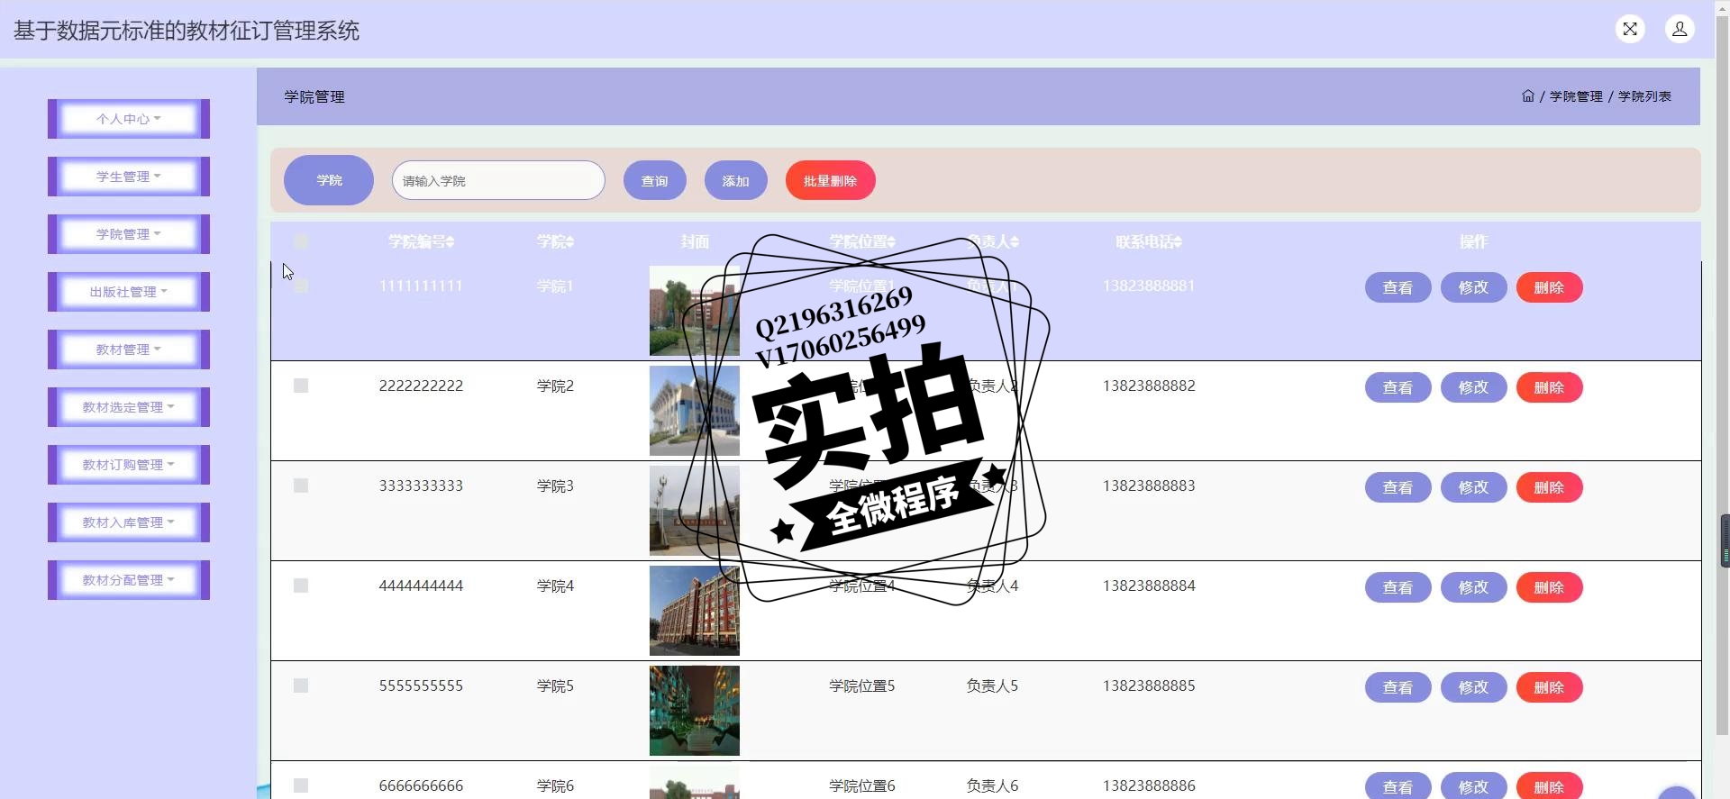This screenshot has height=799, width=1730.
Task: Sort by 学院 column header
Action: point(555,241)
